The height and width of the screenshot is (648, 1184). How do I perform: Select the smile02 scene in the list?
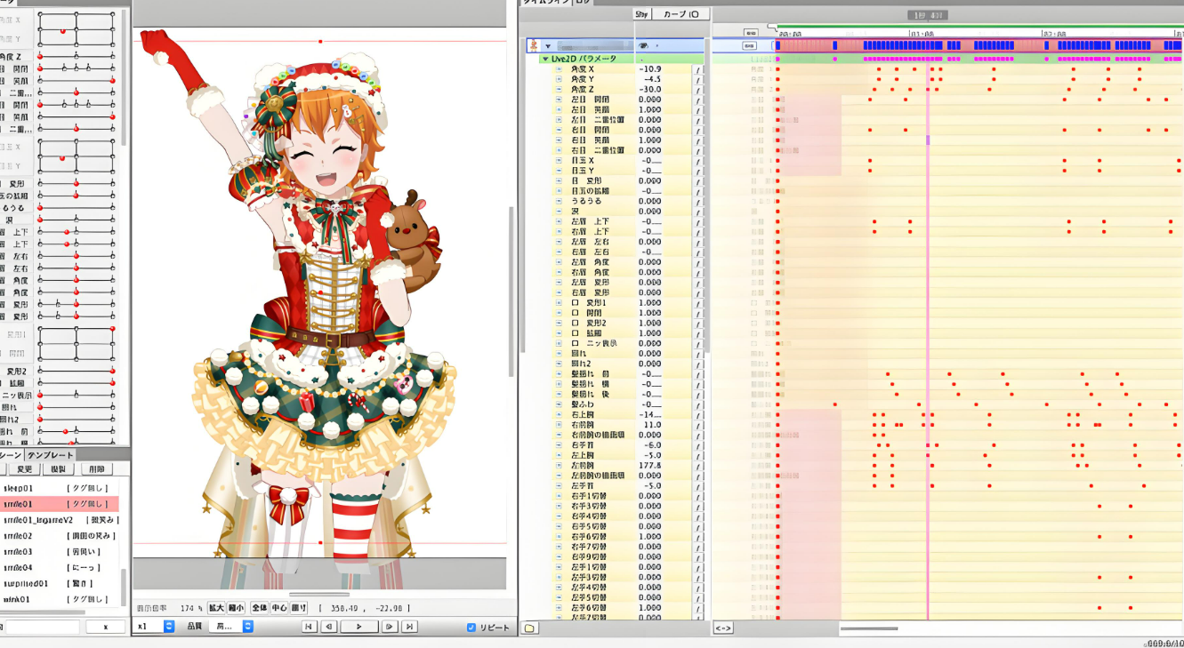click(x=60, y=536)
